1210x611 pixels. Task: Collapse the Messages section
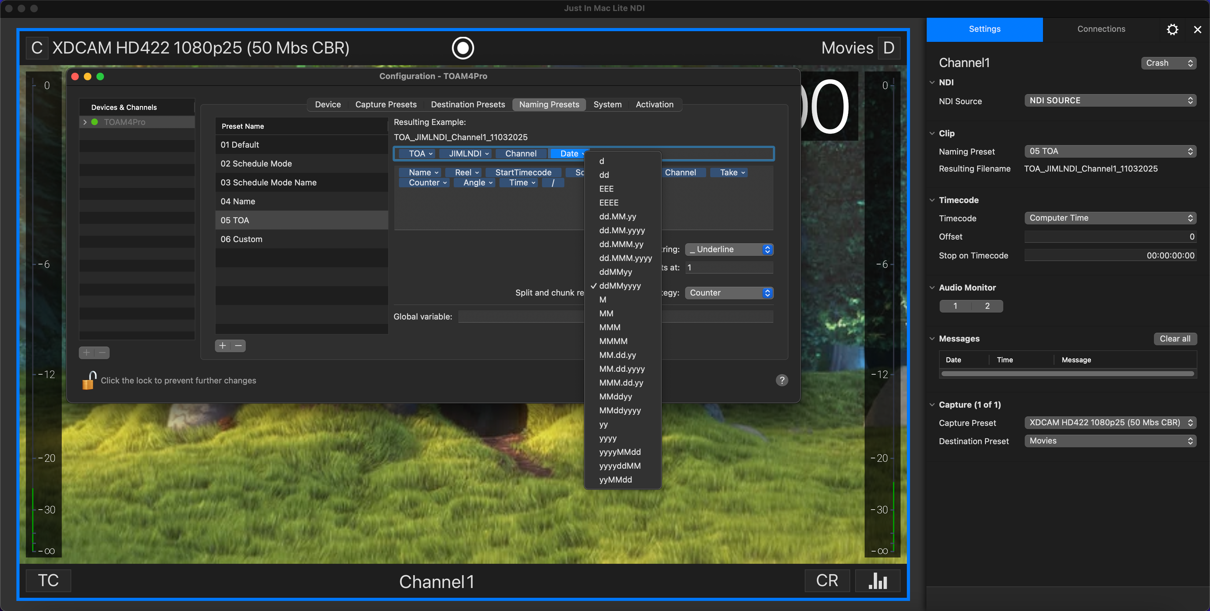[932, 338]
